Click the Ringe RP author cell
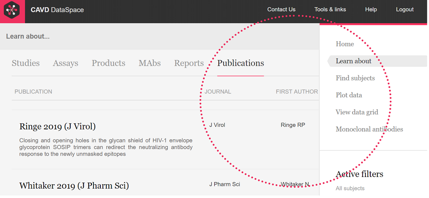The width and height of the screenshot is (429, 198). click(293, 125)
